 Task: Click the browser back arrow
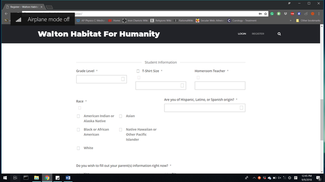coord(6,14)
